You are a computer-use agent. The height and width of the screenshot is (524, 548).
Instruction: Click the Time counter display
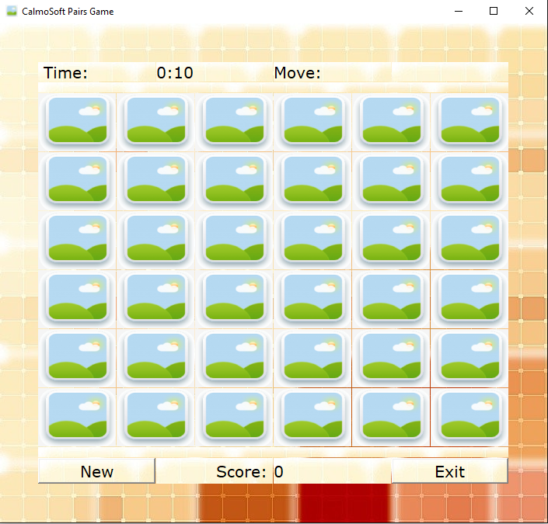click(175, 73)
